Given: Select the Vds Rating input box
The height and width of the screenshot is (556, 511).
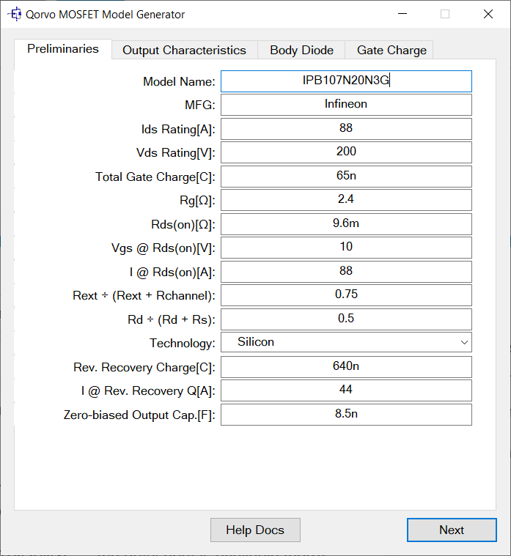Looking at the screenshot, I should pos(346,152).
